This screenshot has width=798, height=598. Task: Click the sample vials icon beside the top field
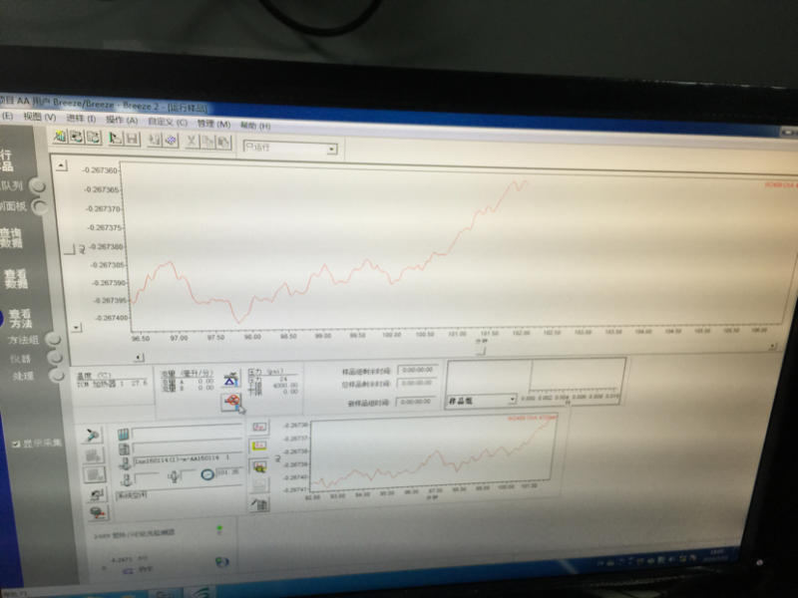123,435
